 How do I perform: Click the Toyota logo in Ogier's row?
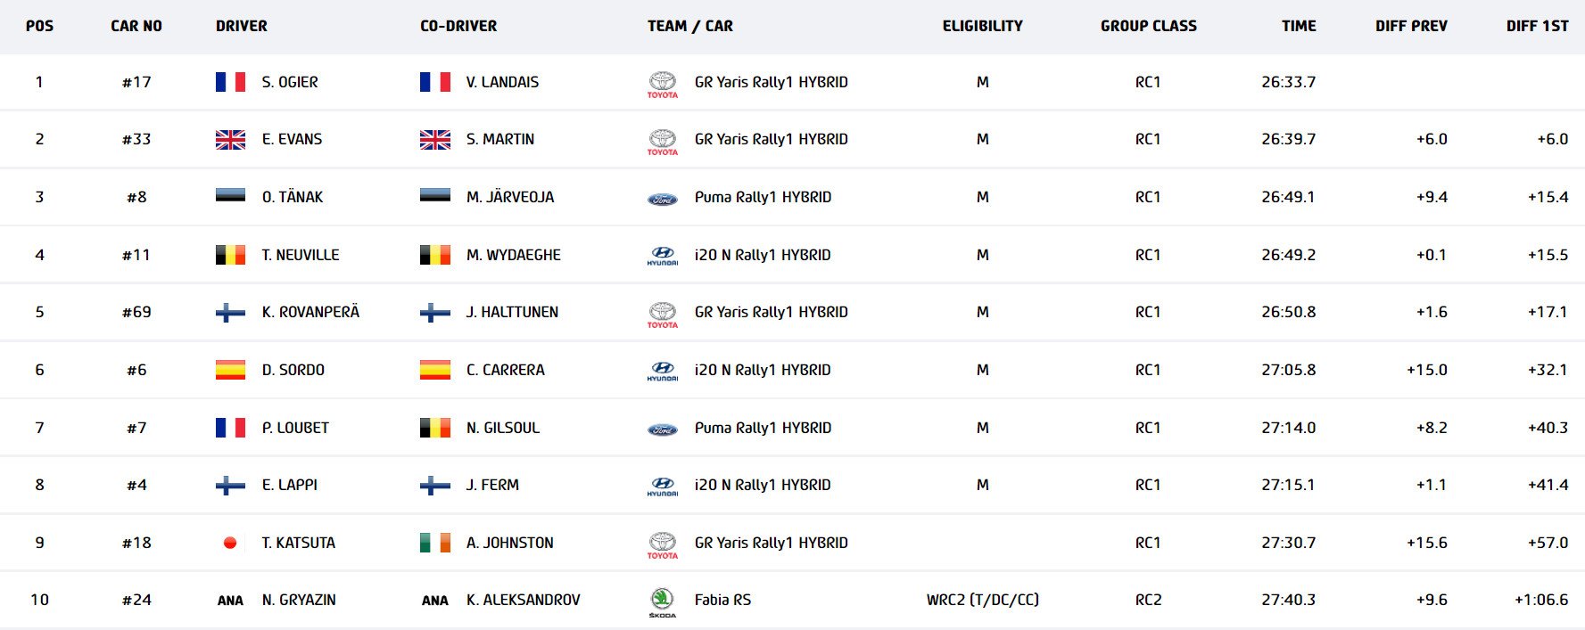(662, 84)
